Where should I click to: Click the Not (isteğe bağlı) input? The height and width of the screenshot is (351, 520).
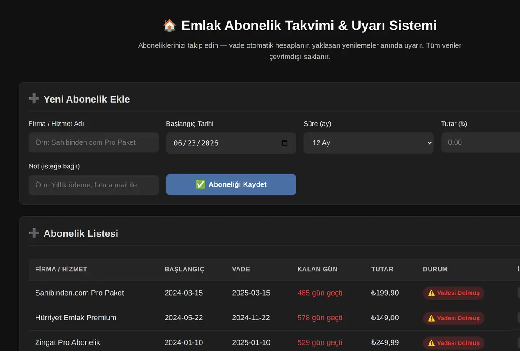tap(94, 185)
